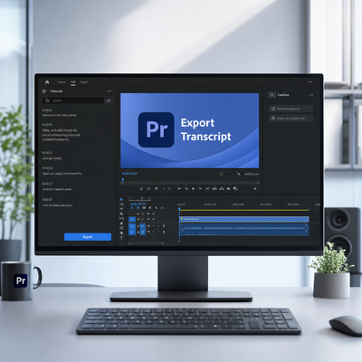
Task: Select the Ripple Edit tool
Action: pyautogui.click(x=121, y=209)
